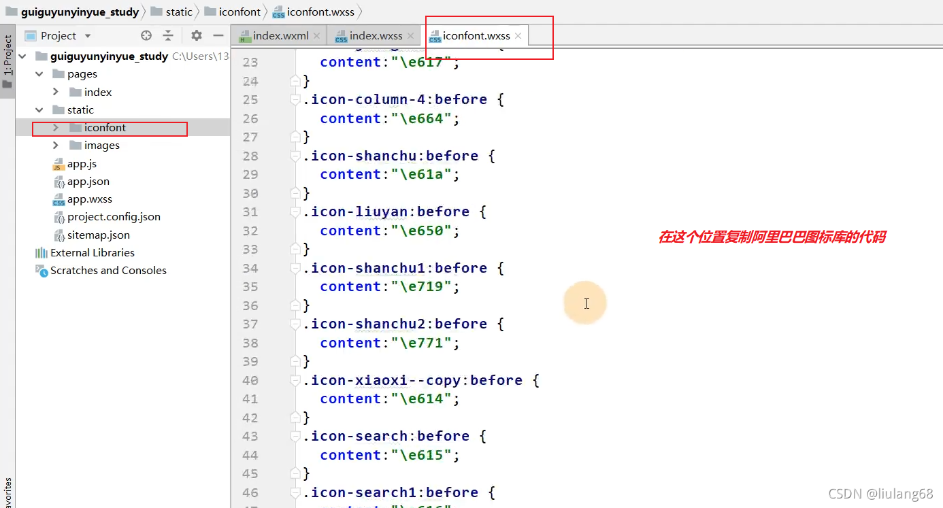Click the content "\e664" value
The height and width of the screenshot is (508, 943).
[421, 118]
